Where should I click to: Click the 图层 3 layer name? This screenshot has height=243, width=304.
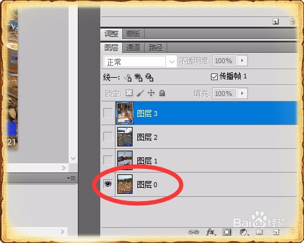(x=147, y=114)
